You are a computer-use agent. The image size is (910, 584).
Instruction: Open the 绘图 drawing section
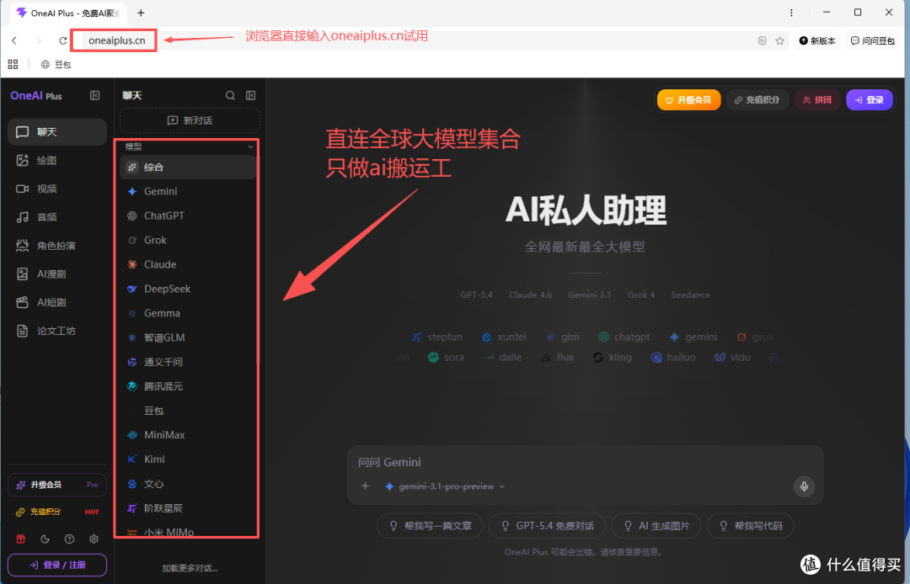click(x=57, y=161)
